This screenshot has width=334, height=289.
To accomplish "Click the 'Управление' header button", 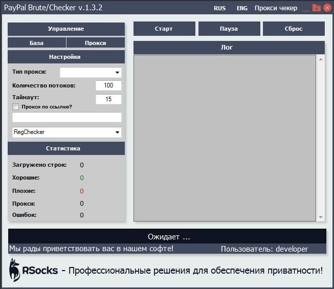I will click(x=66, y=29).
